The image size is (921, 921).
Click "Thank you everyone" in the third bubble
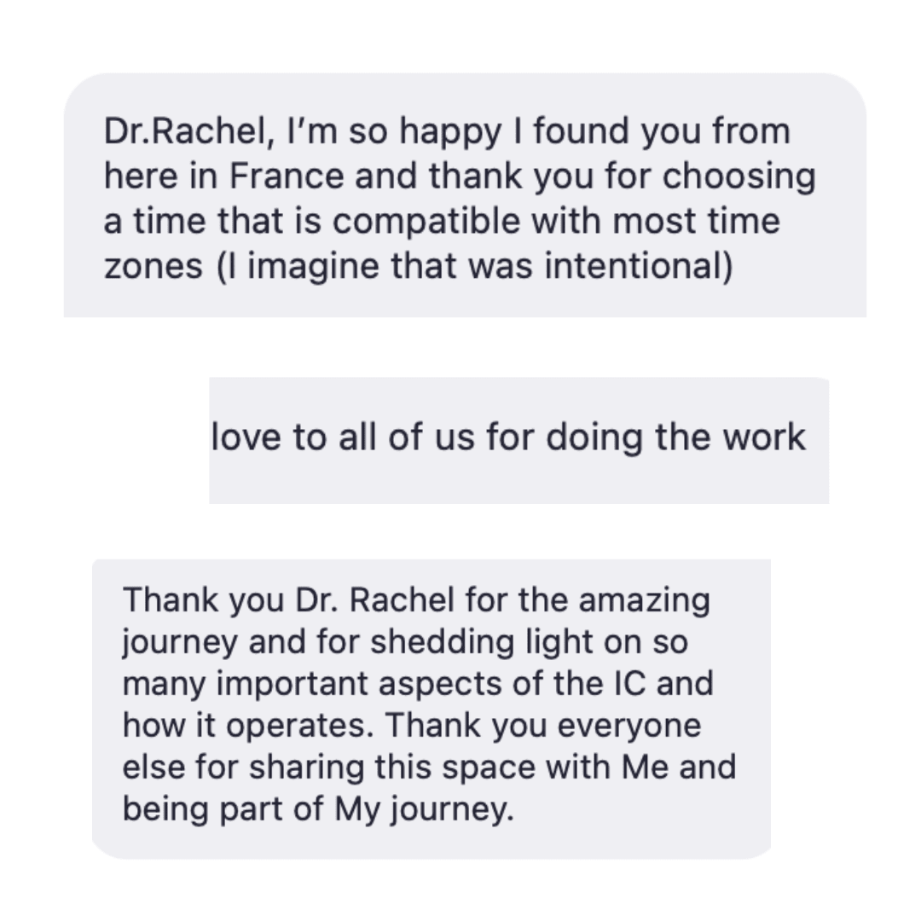click(x=543, y=726)
